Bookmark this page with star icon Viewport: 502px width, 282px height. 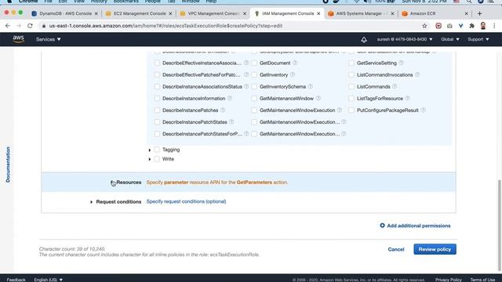pyautogui.click(x=424, y=26)
